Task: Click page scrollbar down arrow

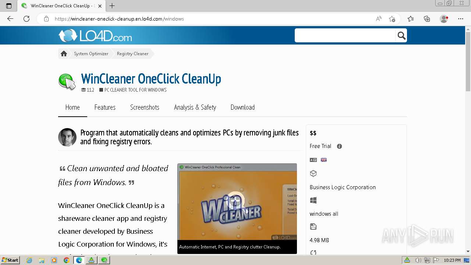Action: pyautogui.click(x=468, y=251)
